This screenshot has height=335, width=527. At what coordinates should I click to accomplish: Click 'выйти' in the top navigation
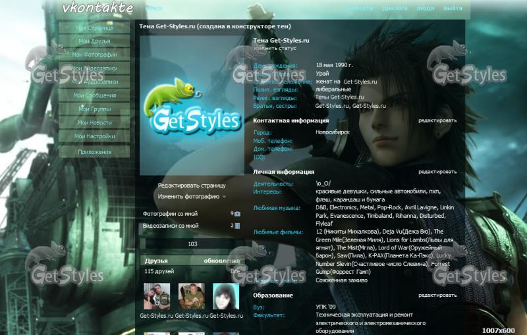[x=453, y=9]
